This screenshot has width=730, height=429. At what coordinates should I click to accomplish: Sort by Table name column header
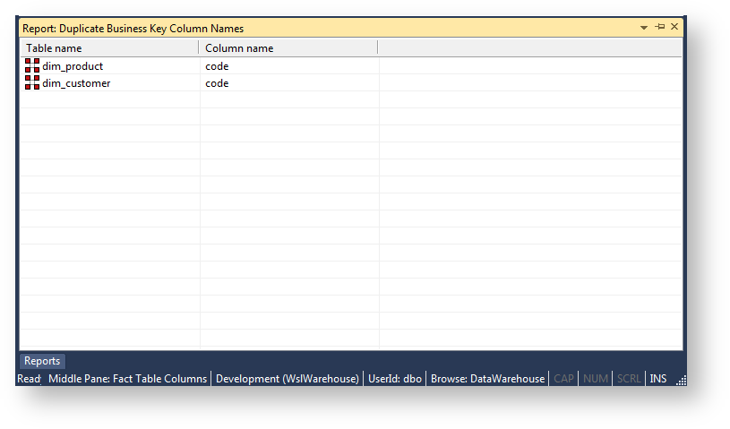pyautogui.click(x=109, y=48)
